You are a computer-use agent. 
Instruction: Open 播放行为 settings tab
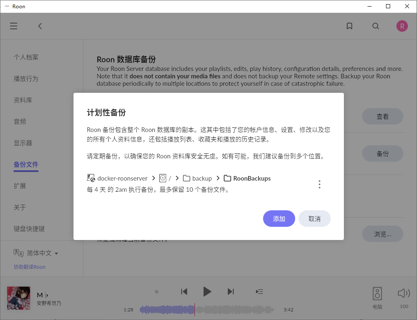click(26, 79)
